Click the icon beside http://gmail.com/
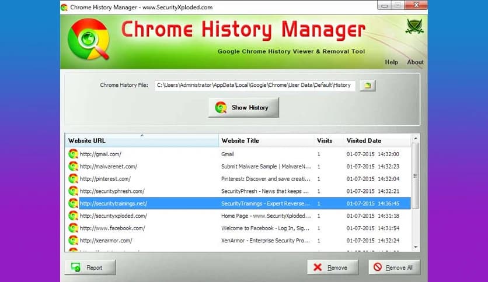Image resolution: width=488 pixels, height=282 pixels. point(73,154)
